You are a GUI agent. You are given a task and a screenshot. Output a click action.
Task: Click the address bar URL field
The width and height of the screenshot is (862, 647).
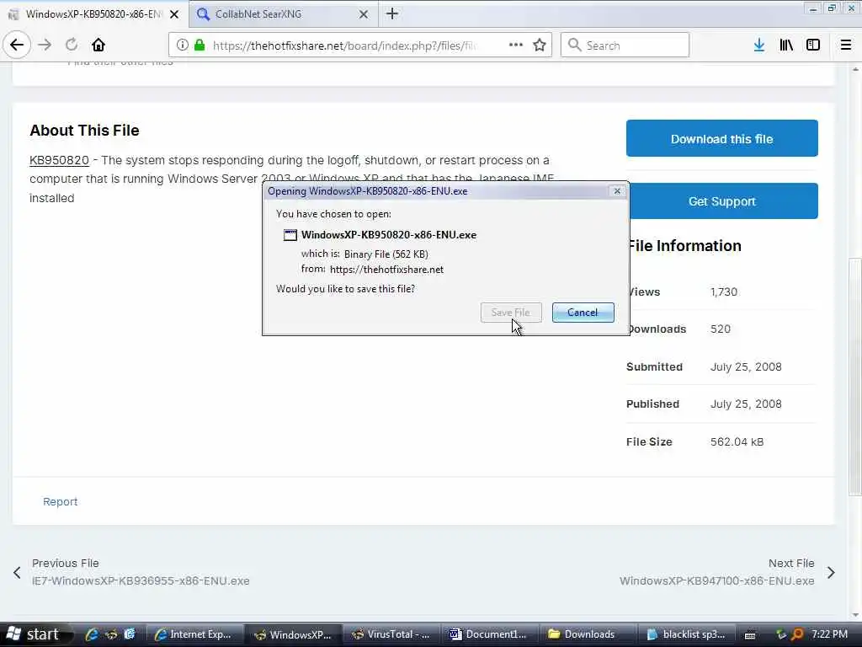(x=343, y=45)
